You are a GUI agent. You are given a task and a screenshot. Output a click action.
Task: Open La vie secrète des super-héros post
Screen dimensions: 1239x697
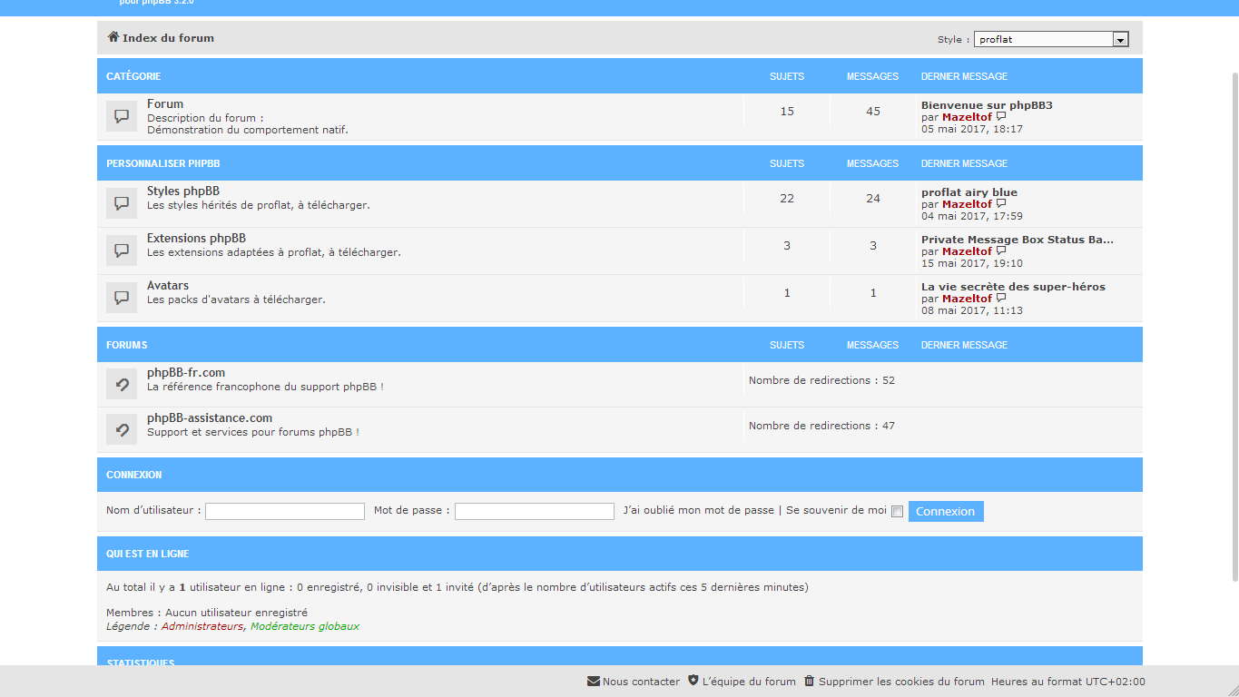coord(1013,287)
